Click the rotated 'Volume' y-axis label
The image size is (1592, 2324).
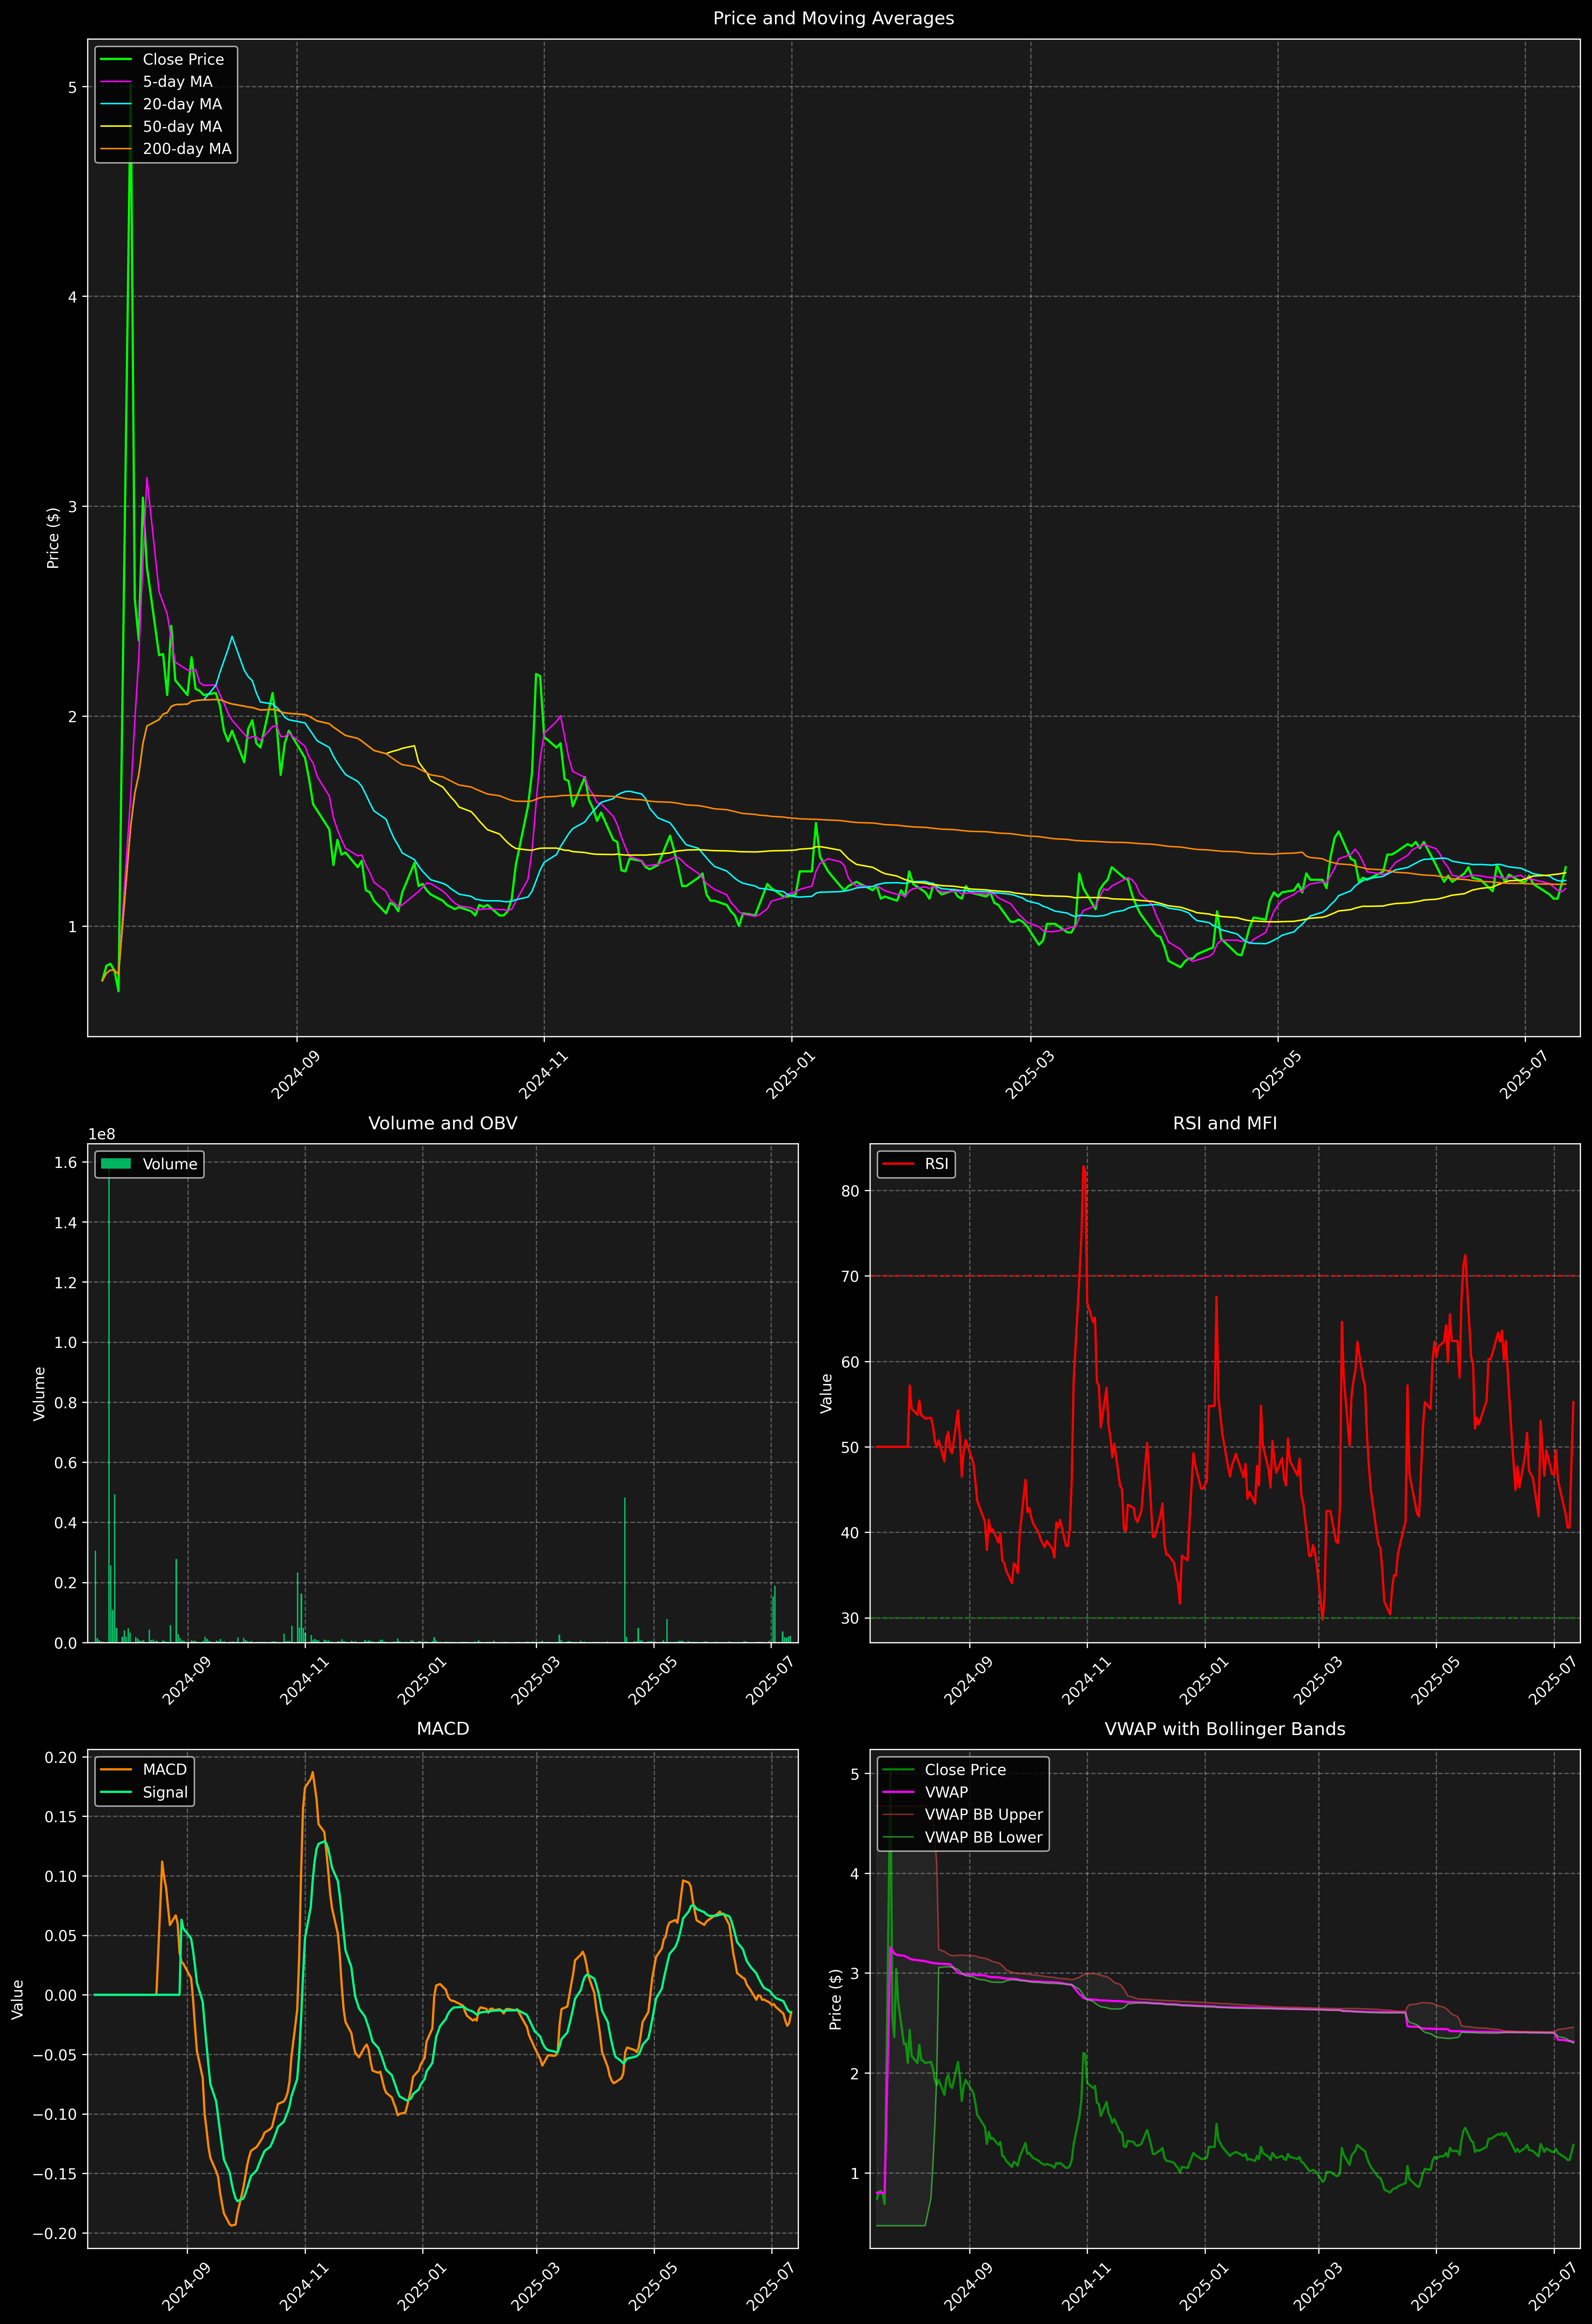(x=40, y=1393)
